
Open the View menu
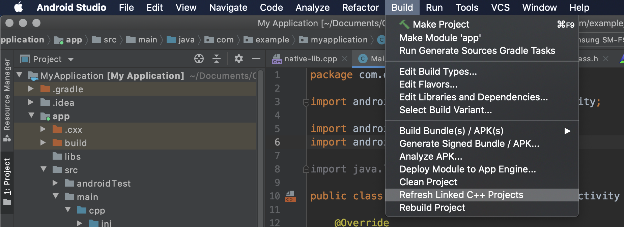point(186,7)
